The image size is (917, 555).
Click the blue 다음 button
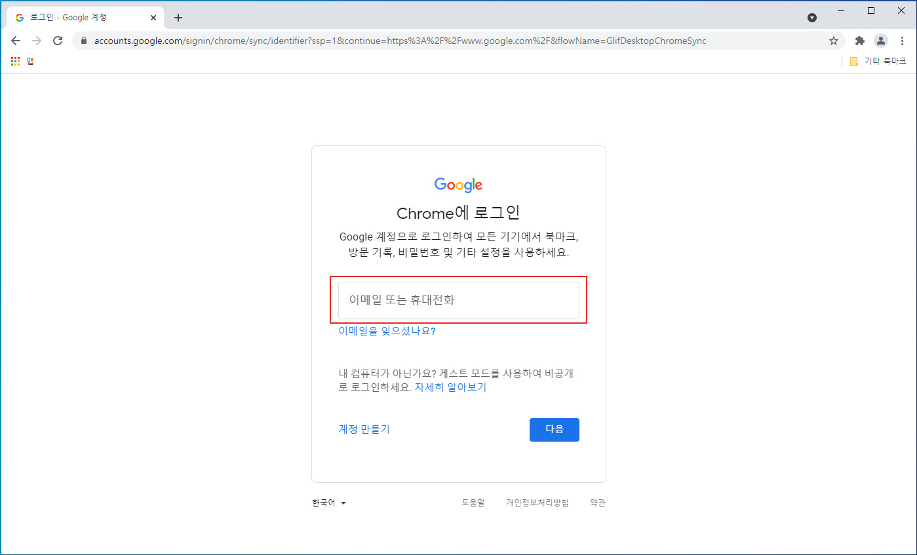555,430
